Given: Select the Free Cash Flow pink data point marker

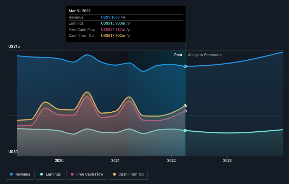Looking at the screenshot, I should tap(185, 111).
